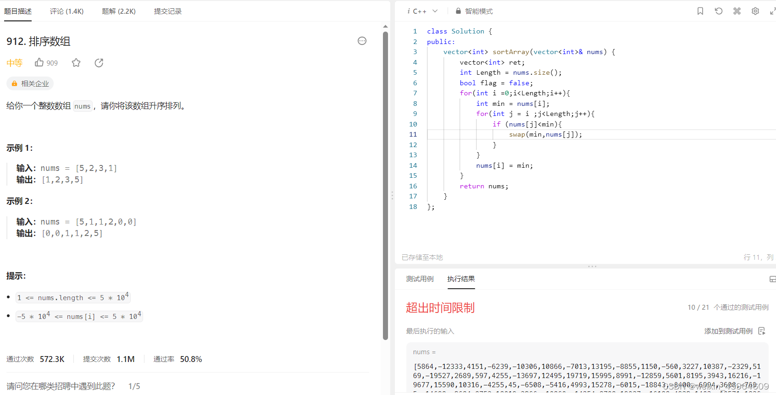Viewport: 776px width, 395px height.
Task: Favorite the problem with the star icon
Action: [x=76, y=63]
